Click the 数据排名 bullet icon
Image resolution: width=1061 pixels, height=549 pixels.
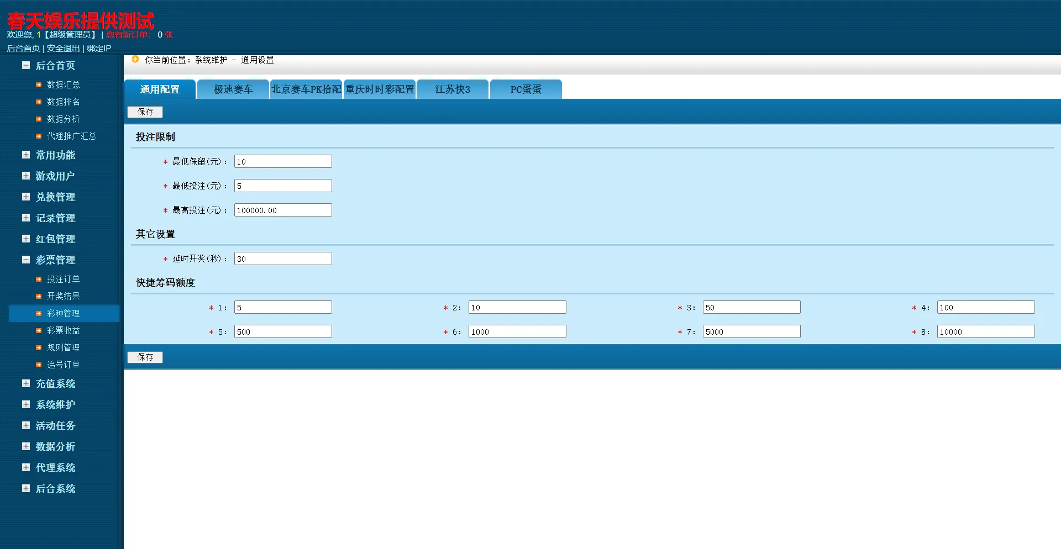[39, 102]
